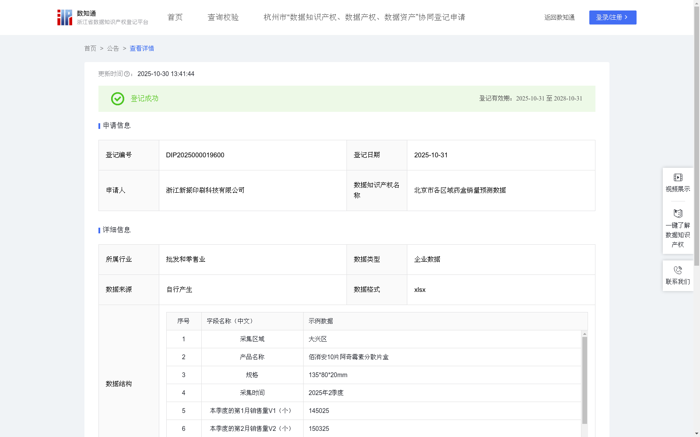Open the 视频展示 video icon
The height and width of the screenshot is (437, 700).
coord(678,177)
